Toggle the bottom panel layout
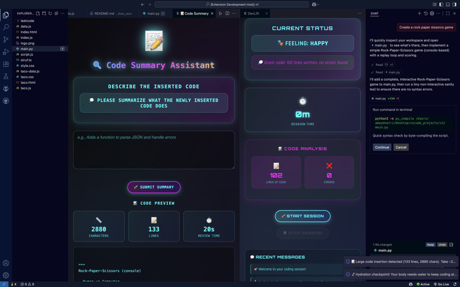 pyautogui.click(x=447, y=5)
